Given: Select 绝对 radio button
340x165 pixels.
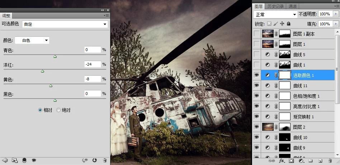Looking at the screenshot, I should [58, 110].
